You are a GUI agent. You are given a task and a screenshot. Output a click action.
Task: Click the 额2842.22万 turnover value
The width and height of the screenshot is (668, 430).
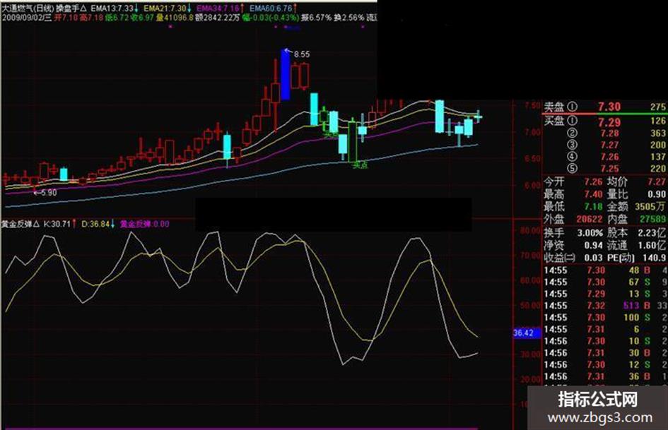pos(217,18)
